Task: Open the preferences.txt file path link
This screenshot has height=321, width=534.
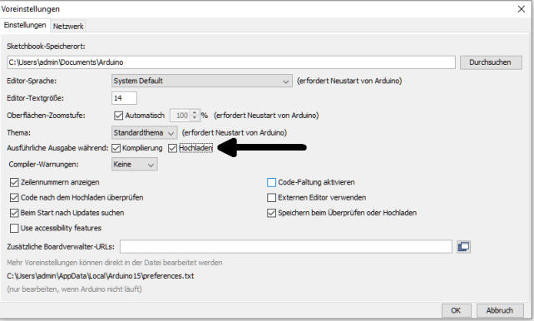Action: coord(101,276)
